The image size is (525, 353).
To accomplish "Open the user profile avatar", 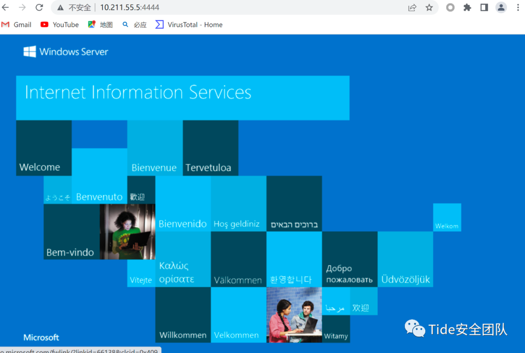I will pos(501,7).
